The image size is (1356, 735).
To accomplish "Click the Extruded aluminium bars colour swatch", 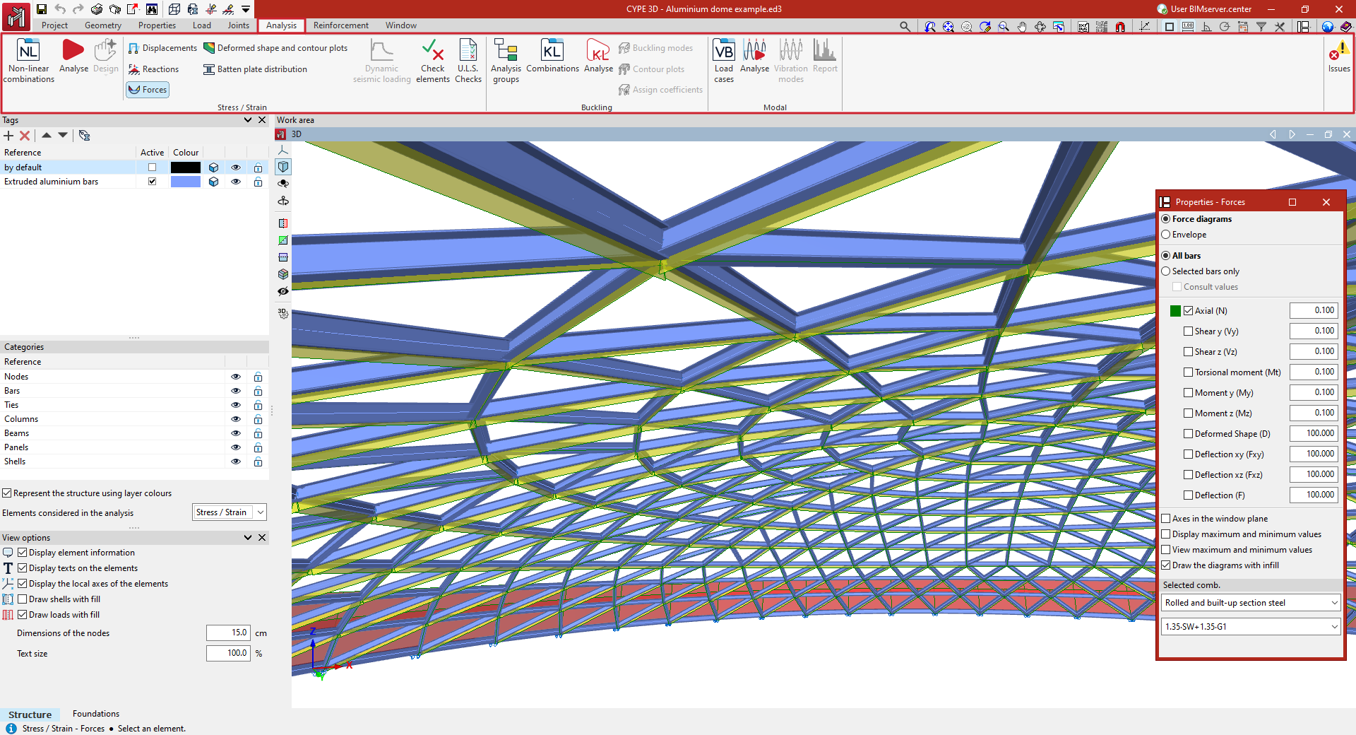I will pos(186,182).
